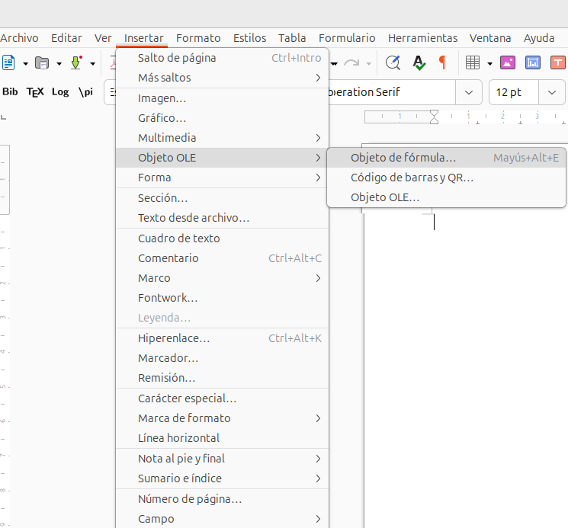The width and height of the screenshot is (568, 528).
Task: Expand the Multimedia submenu
Action: (222, 138)
